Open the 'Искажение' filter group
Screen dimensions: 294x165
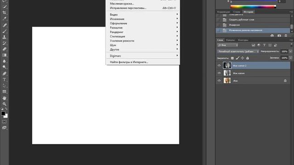(x=143, y=19)
